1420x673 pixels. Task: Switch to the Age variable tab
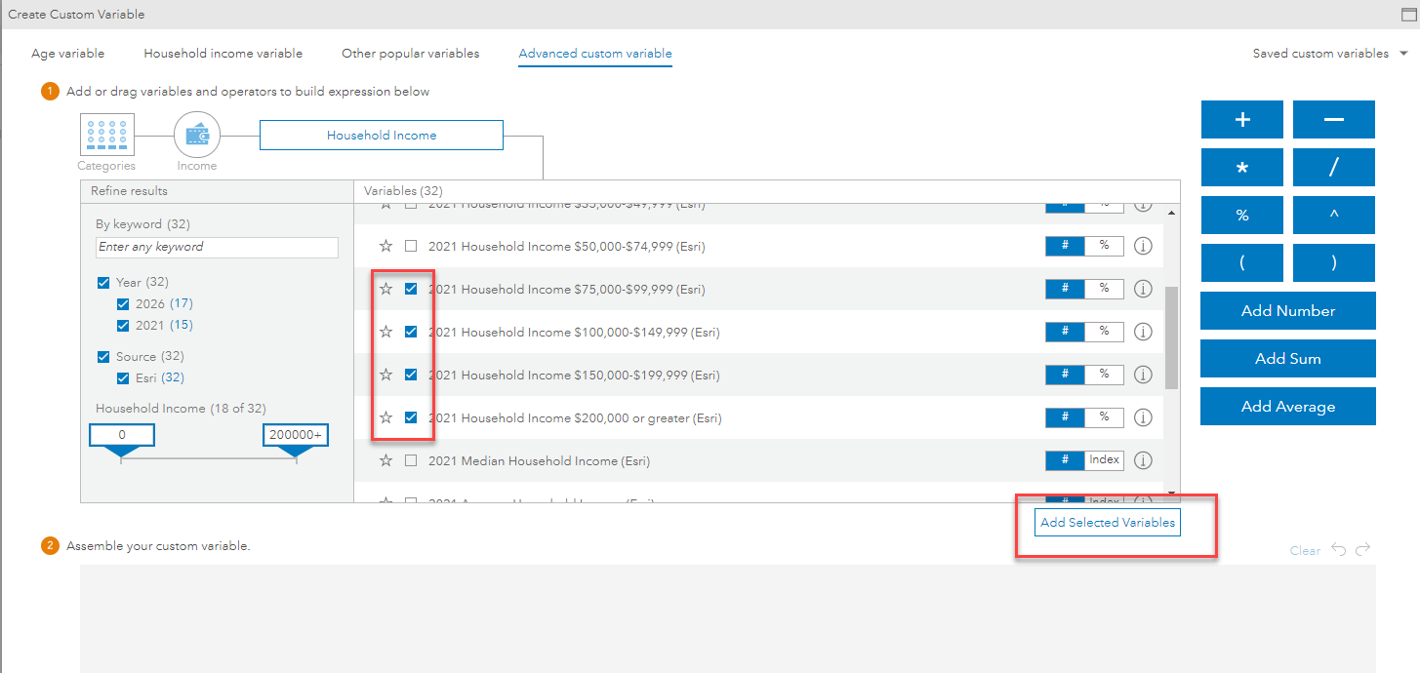click(x=67, y=53)
